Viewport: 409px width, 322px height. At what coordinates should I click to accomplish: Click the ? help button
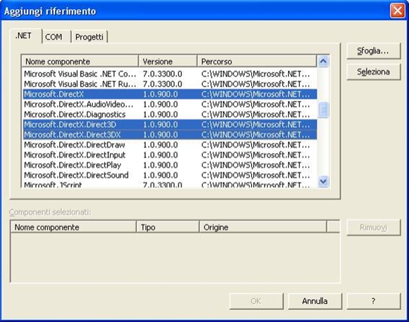point(373,301)
